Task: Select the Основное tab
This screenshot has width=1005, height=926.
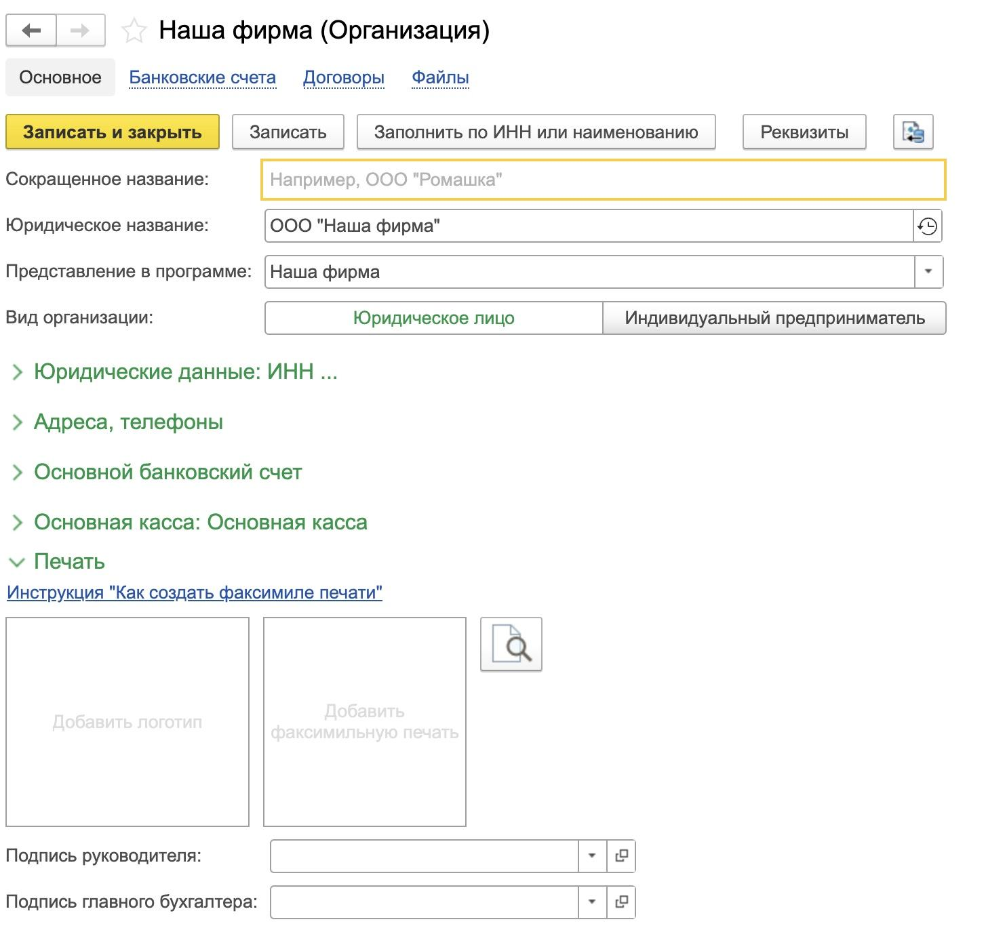Action: tap(60, 77)
